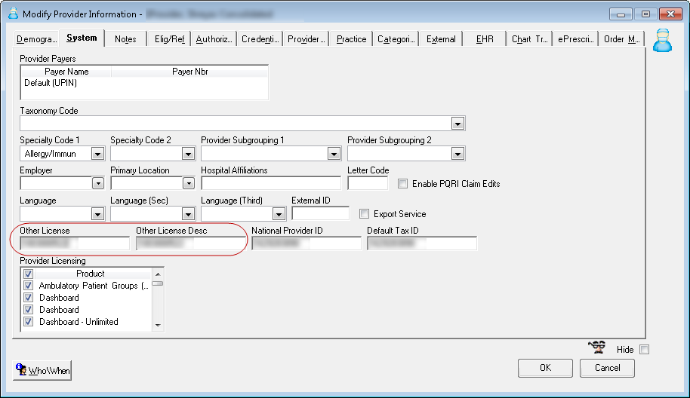
Task: Click the Provider Licensing scrollbar thumb
Action: point(158,283)
